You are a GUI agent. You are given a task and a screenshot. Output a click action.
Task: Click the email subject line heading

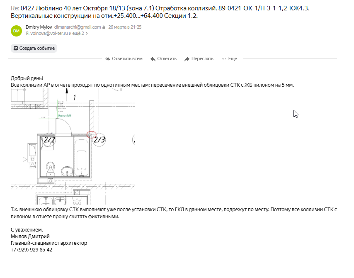tap(160, 12)
